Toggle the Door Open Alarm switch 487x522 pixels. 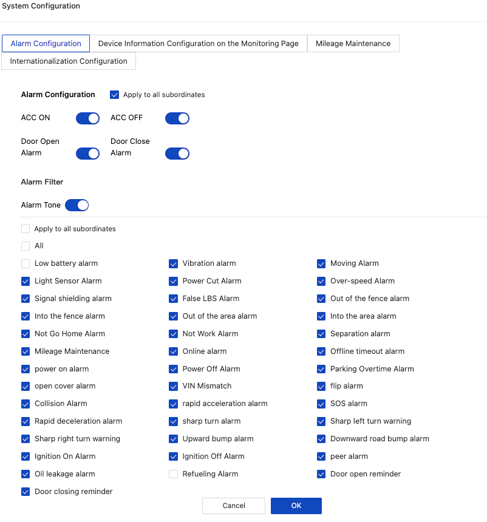[87, 153]
